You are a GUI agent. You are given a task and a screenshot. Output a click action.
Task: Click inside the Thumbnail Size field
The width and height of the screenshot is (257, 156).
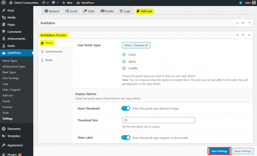tap(158, 120)
